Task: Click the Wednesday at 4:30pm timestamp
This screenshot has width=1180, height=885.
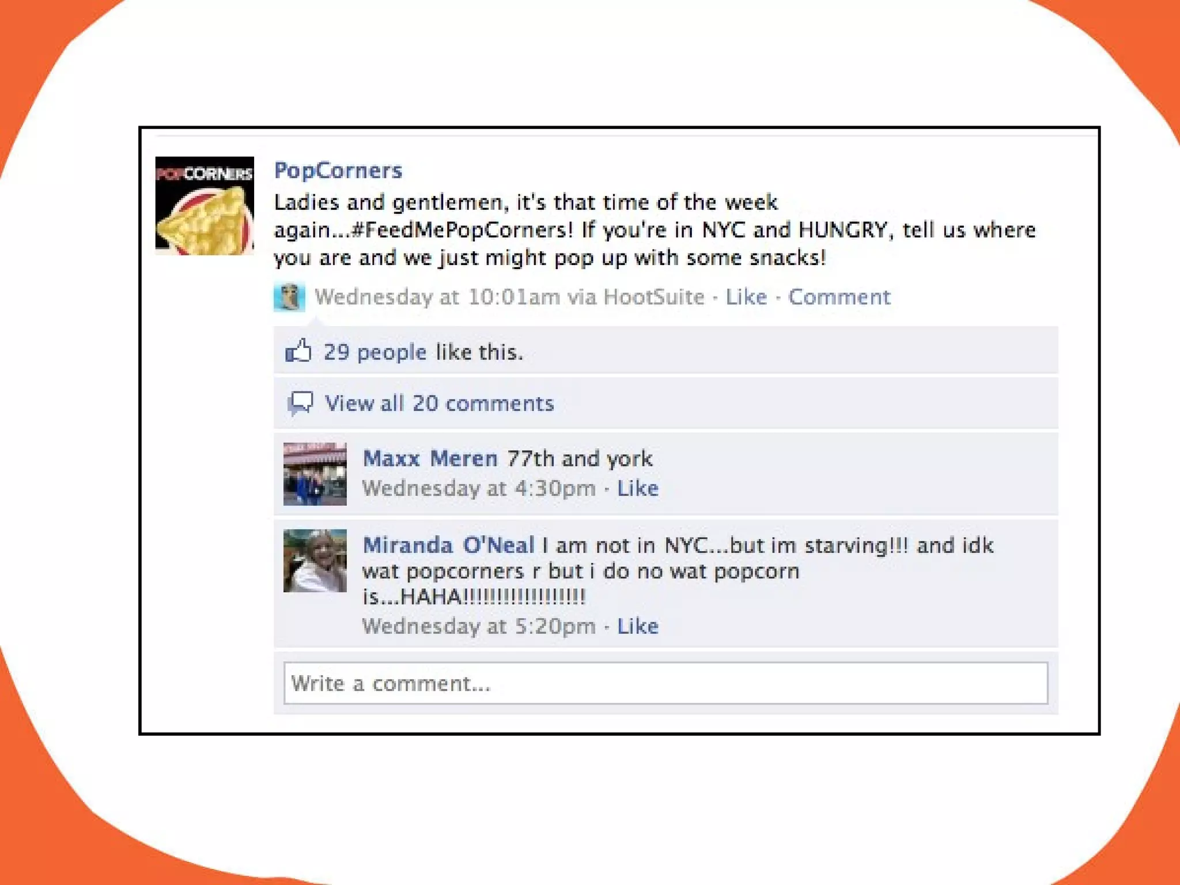Action: pyautogui.click(x=479, y=489)
